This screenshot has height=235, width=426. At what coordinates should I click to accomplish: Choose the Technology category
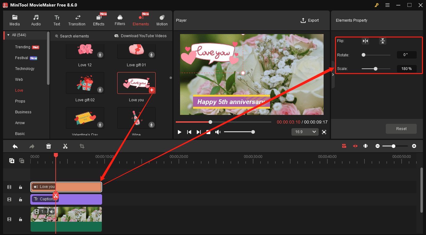pos(25,69)
